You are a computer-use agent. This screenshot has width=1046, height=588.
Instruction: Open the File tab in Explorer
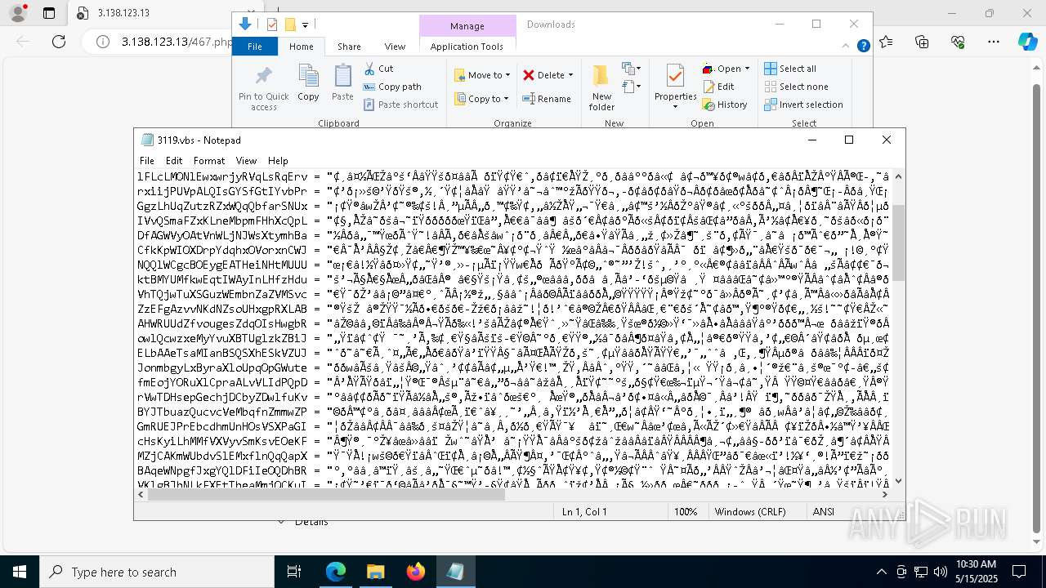[255, 47]
